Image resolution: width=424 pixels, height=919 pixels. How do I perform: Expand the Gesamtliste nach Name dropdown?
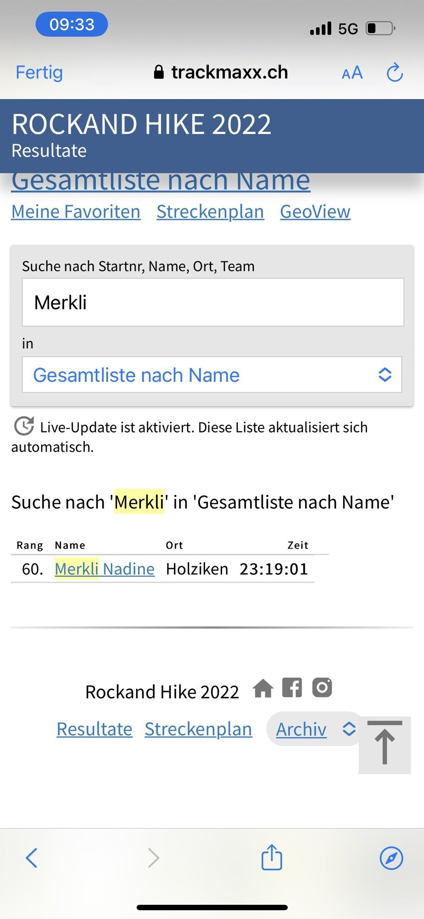(x=212, y=375)
